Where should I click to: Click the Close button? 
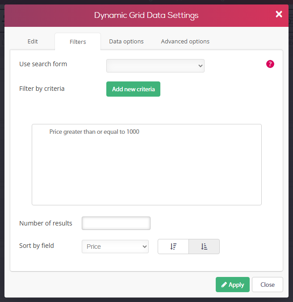click(268, 285)
